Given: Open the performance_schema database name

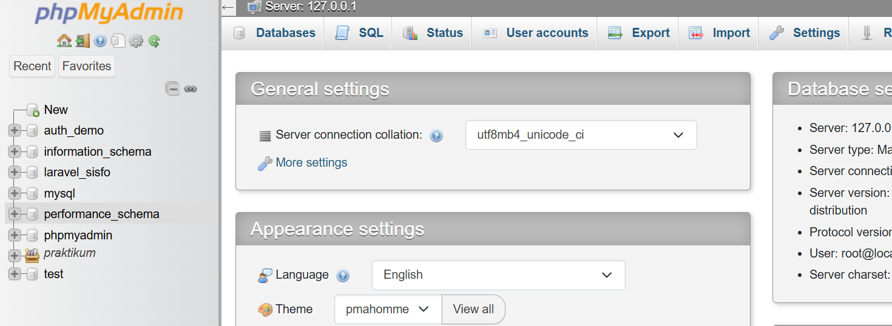Looking at the screenshot, I should point(101,214).
